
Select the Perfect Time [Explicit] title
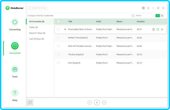tap(78, 38)
